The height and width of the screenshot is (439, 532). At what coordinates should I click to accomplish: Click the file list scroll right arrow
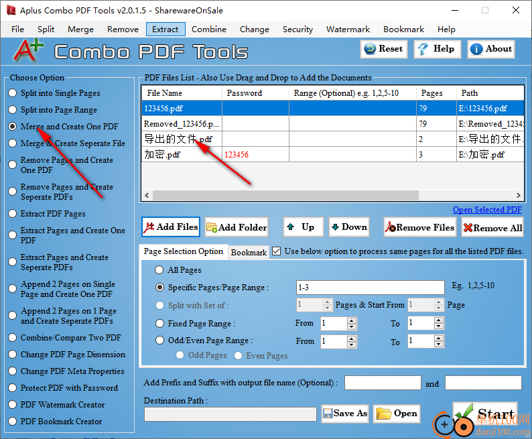point(519,195)
